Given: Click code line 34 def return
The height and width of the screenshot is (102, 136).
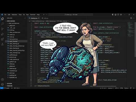Looking at the screenshot, I should (42, 86).
